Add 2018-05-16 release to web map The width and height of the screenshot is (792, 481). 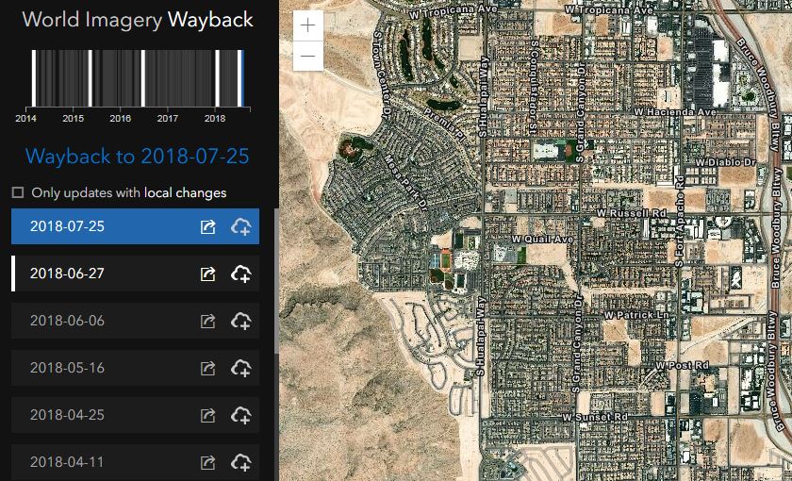pos(240,369)
